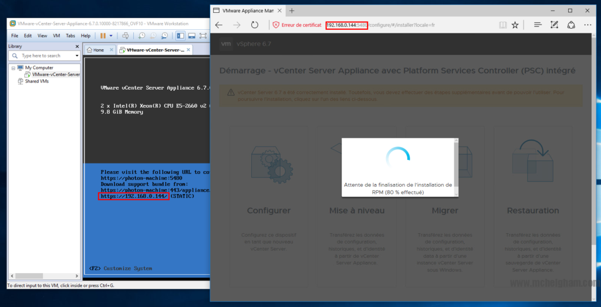Select VMware-vCenter-Server in library tree
601x307 pixels.
(x=56, y=74)
